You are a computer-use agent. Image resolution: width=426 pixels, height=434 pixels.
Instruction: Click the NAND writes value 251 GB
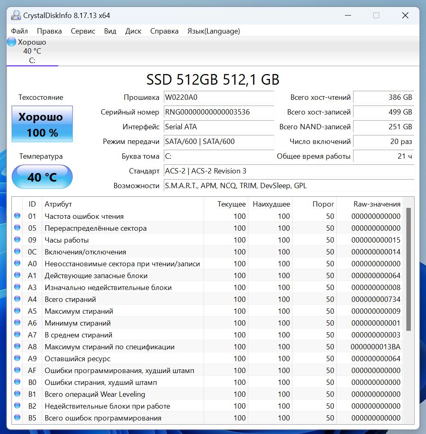click(x=384, y=127)
